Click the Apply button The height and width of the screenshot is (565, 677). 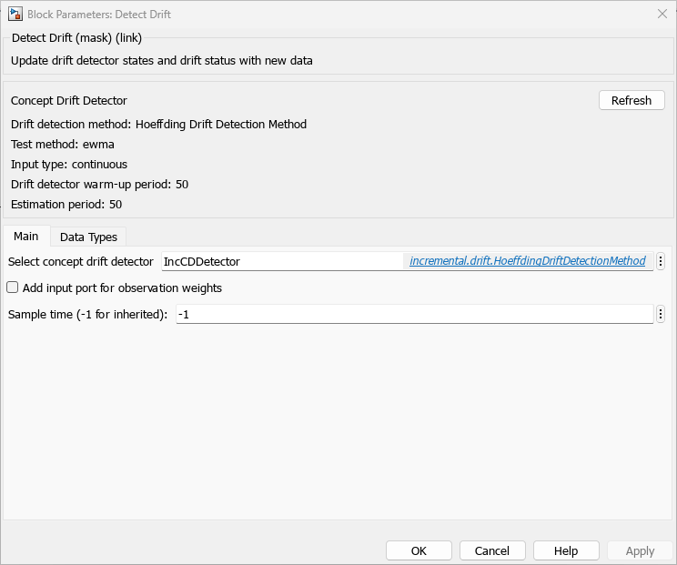point(640,550)
